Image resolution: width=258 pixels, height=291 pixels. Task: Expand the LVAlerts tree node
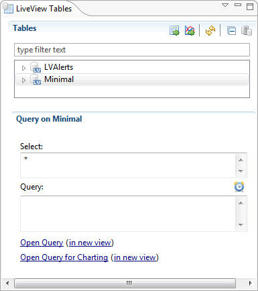point(23,68)
